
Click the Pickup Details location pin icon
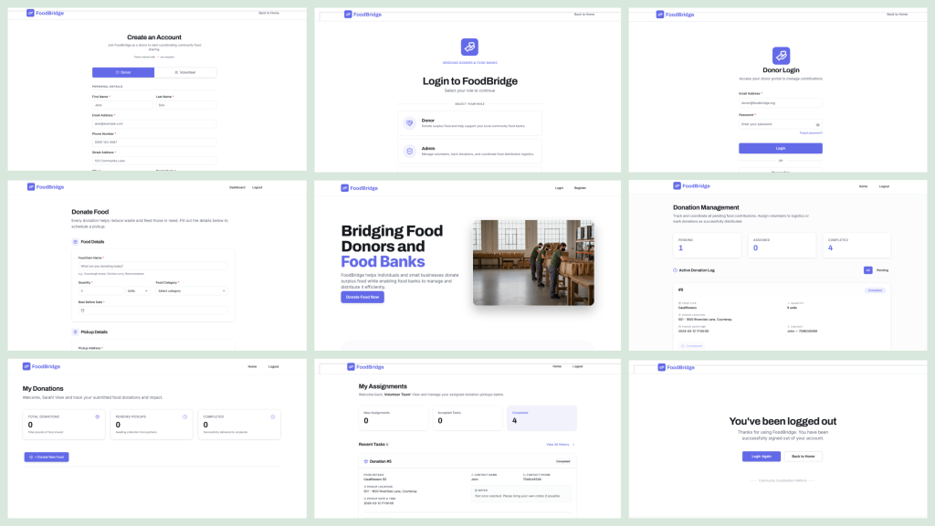75,331
